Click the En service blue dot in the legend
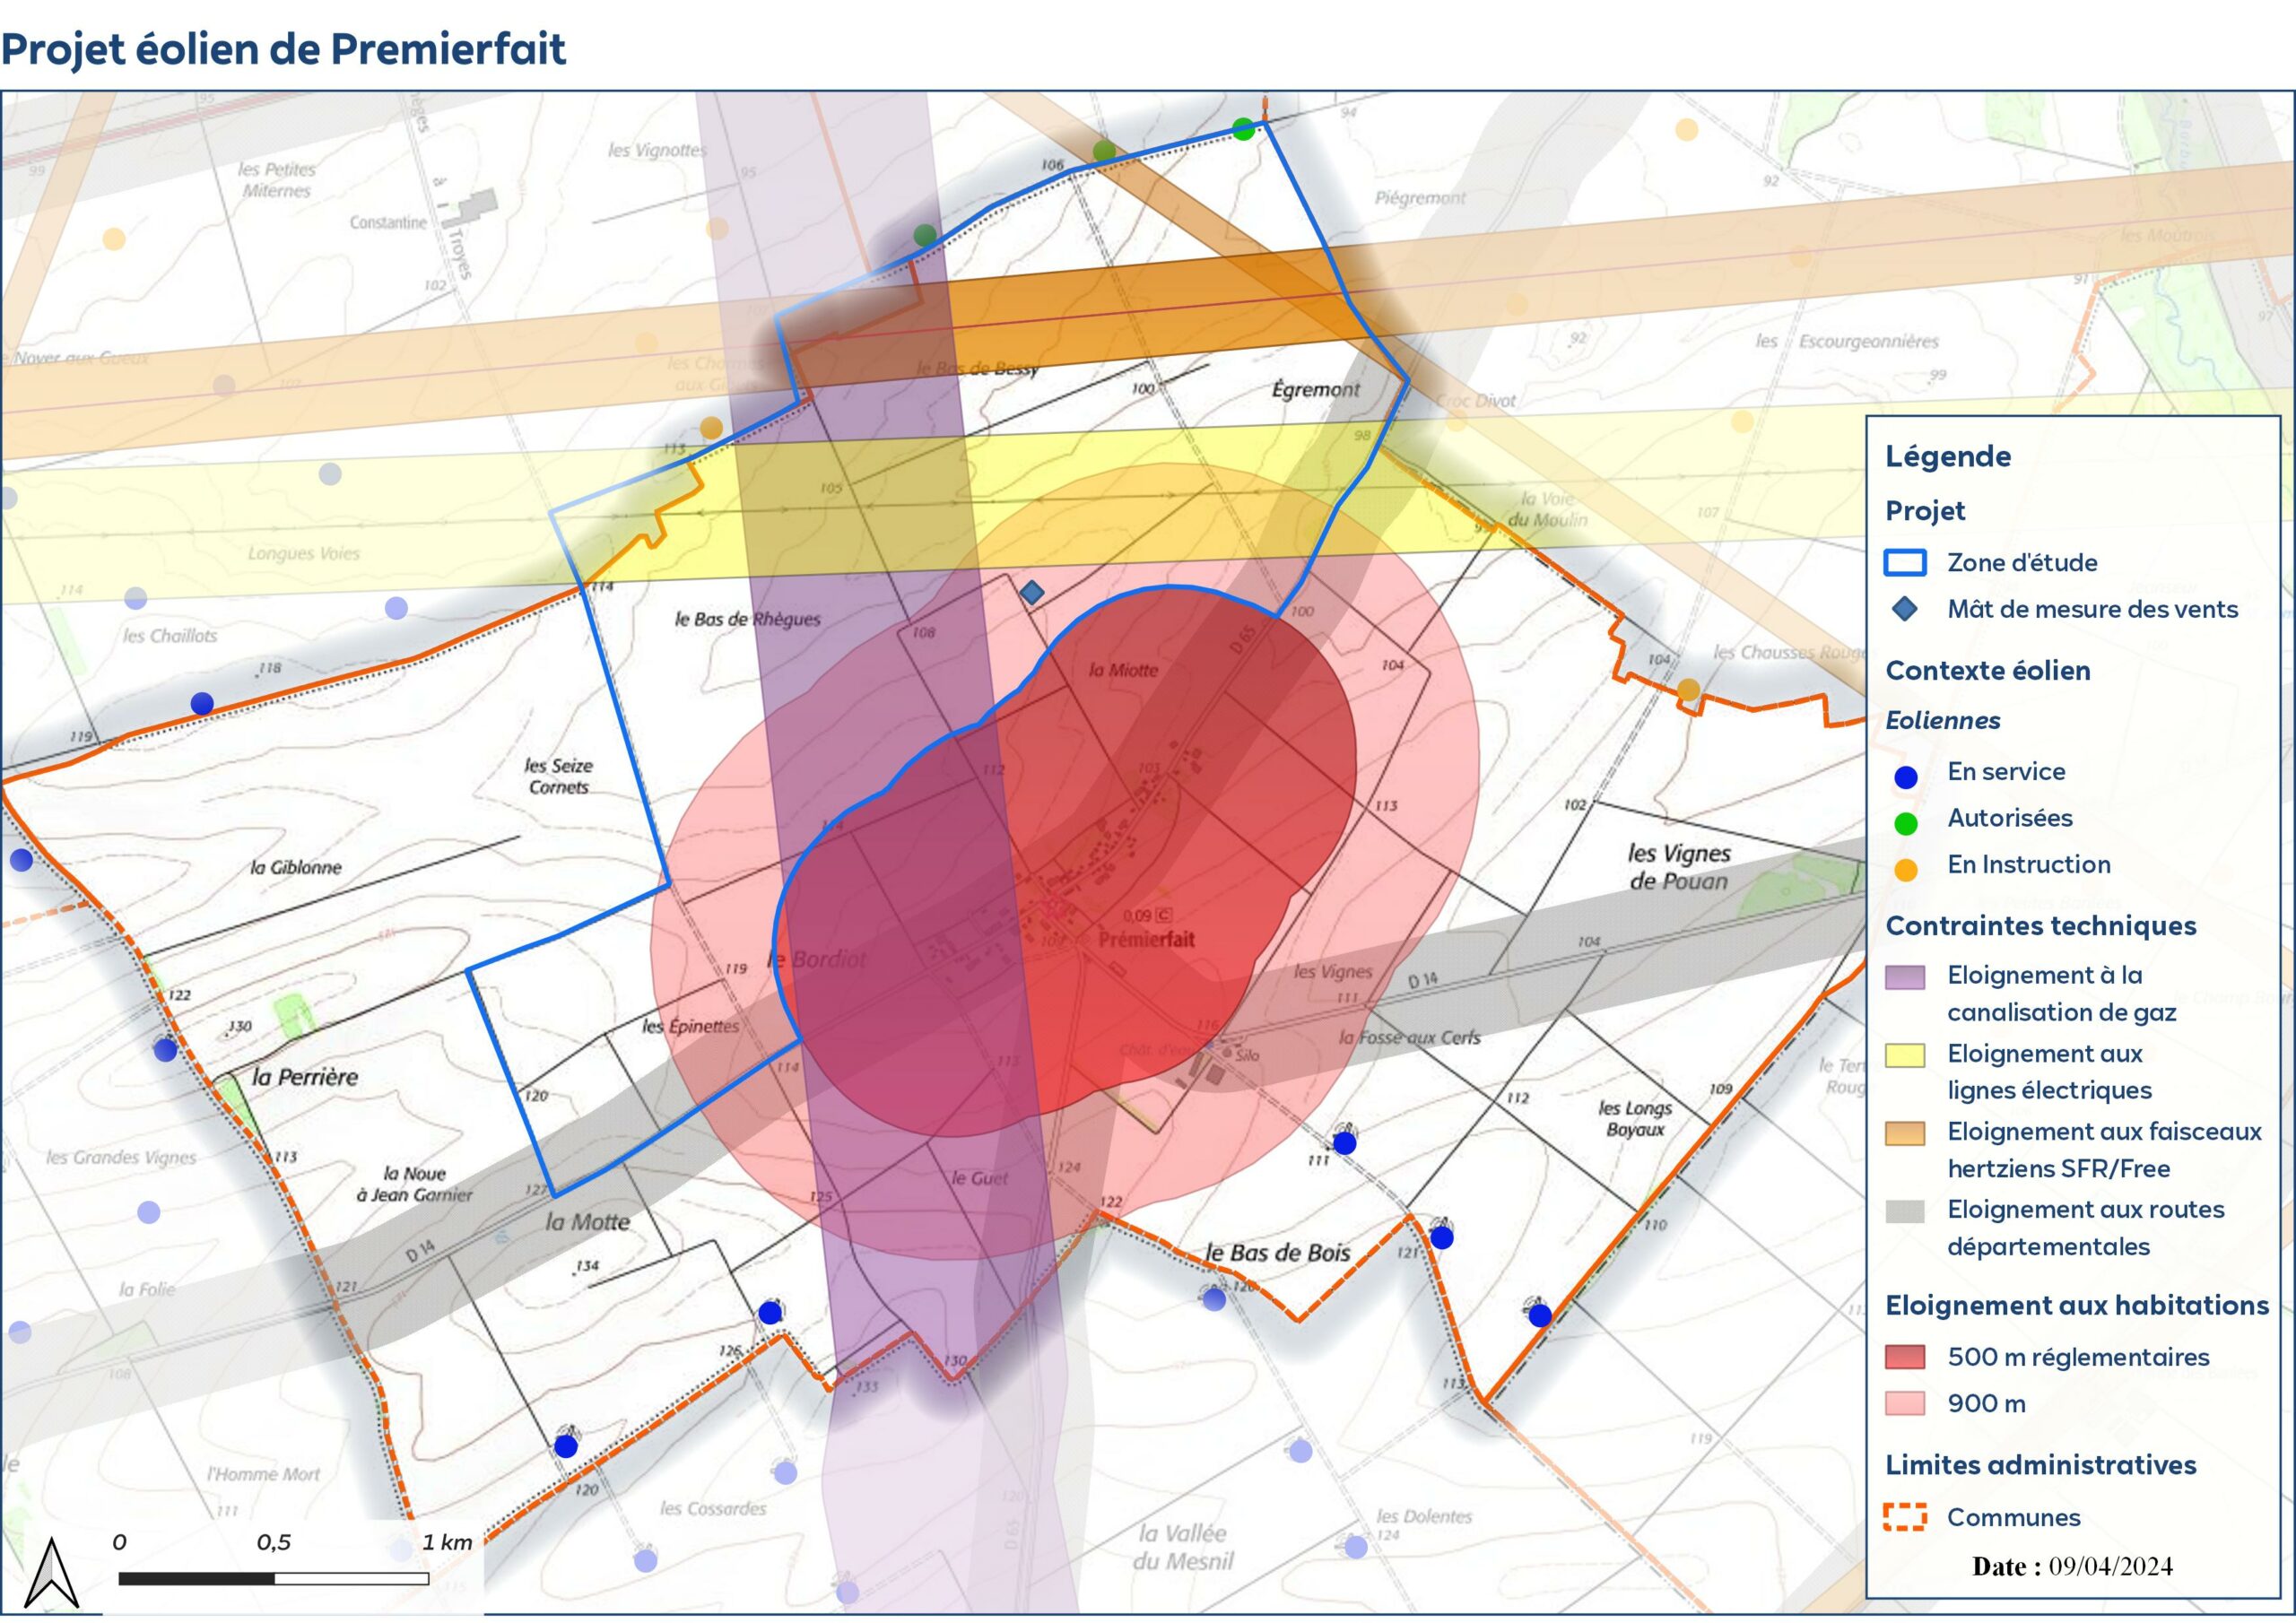The image size is (2296, 1623). (1906, 777)
